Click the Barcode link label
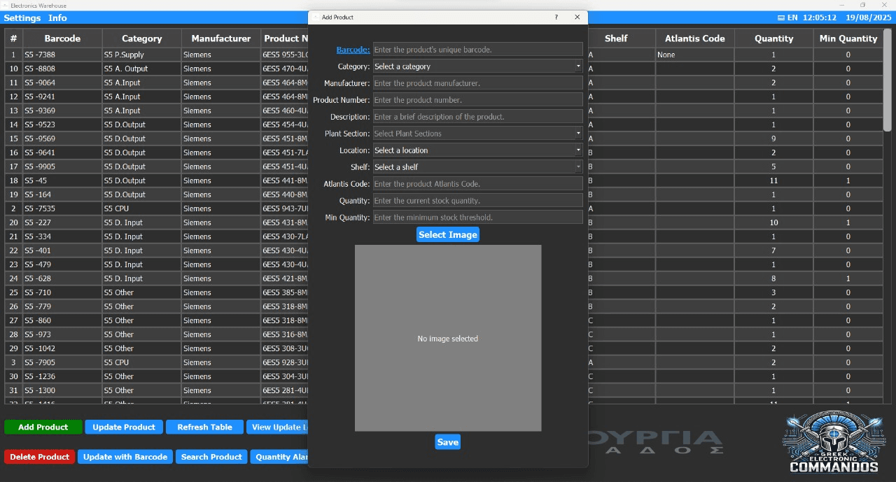 (353, 50)
